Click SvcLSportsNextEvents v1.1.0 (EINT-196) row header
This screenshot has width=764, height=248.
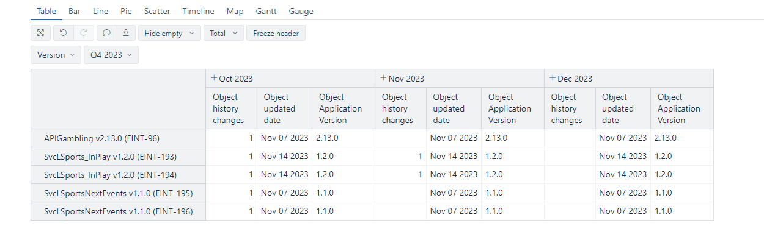pos(119,211)
